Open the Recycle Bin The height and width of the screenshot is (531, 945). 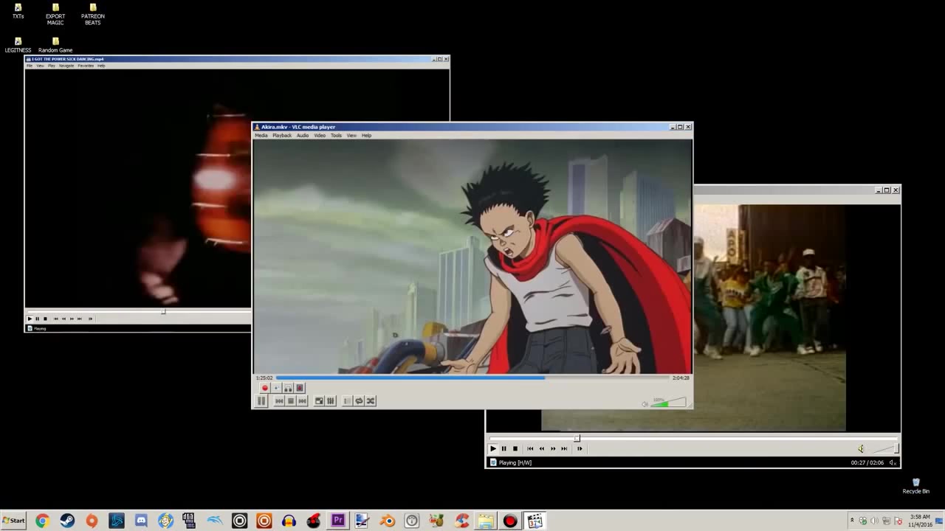coord(915,486)
